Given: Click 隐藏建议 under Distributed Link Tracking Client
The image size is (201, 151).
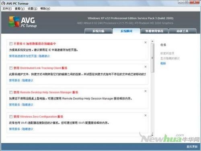Looking at the screenshot, I should pyautogui.click(x=27, y=80).
